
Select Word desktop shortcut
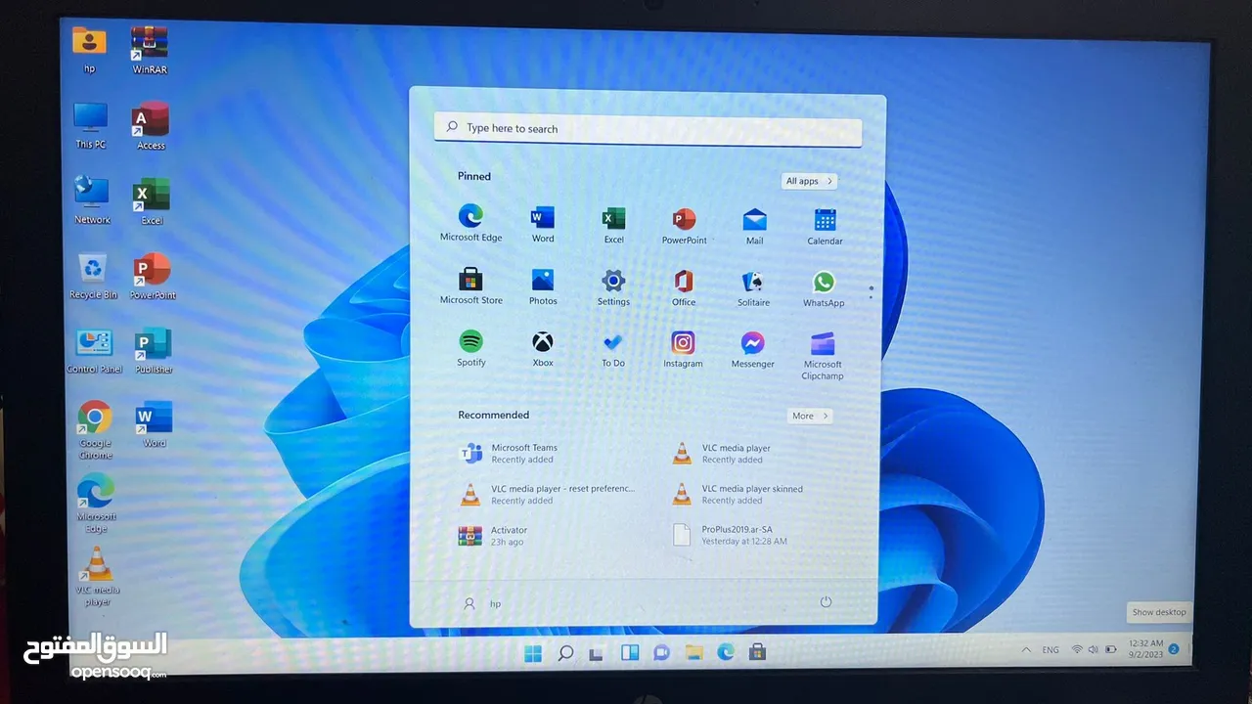click(x=155, y=423)
